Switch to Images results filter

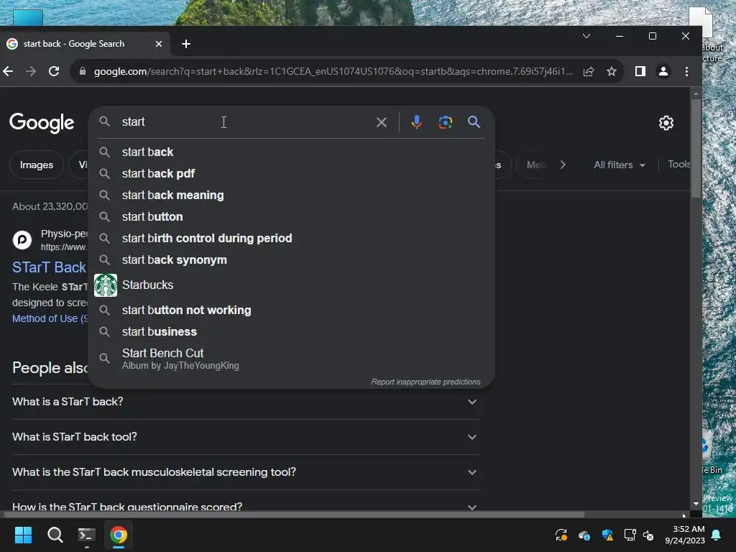[37, 165]
